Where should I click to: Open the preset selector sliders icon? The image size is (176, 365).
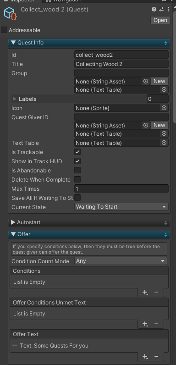click(x=161, y=9)
